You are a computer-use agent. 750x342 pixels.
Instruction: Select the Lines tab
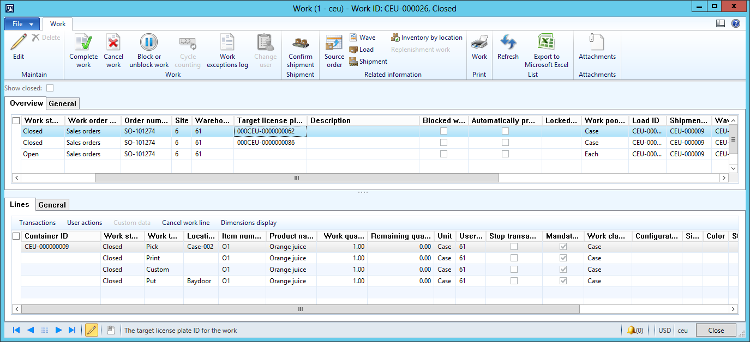click(x=20, y=204)
